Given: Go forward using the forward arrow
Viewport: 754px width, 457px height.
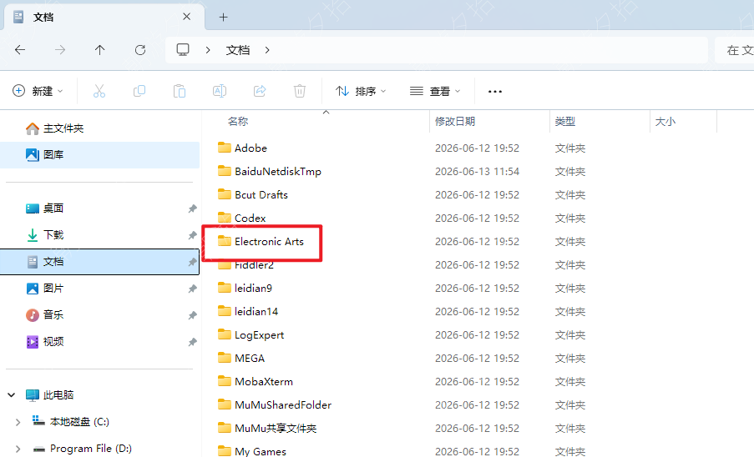Looking at the screenshot, I should 60,50.
